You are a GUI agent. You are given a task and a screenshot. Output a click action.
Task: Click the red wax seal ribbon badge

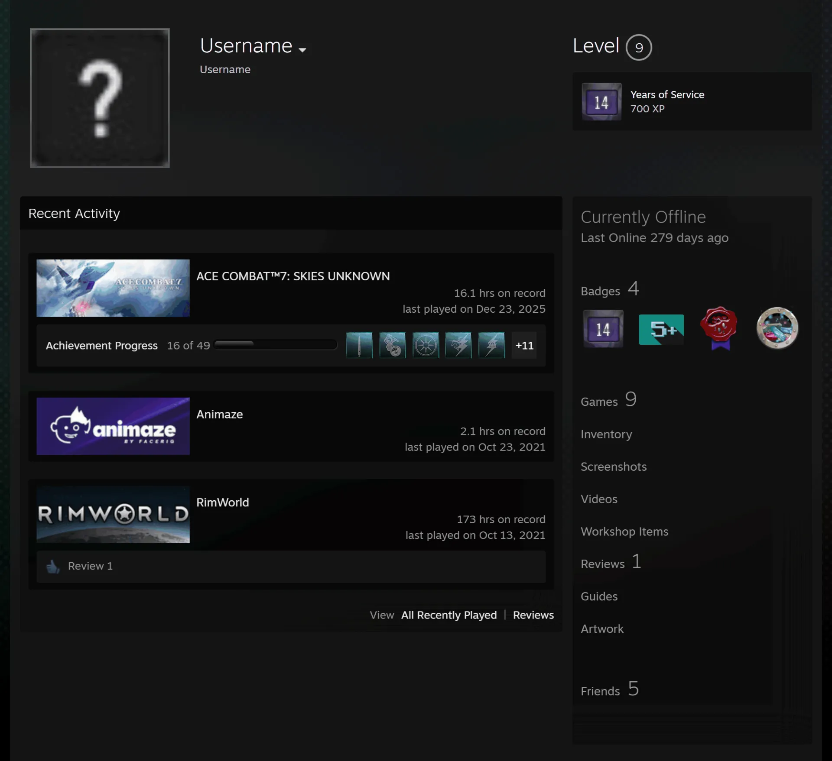(719, 328)
